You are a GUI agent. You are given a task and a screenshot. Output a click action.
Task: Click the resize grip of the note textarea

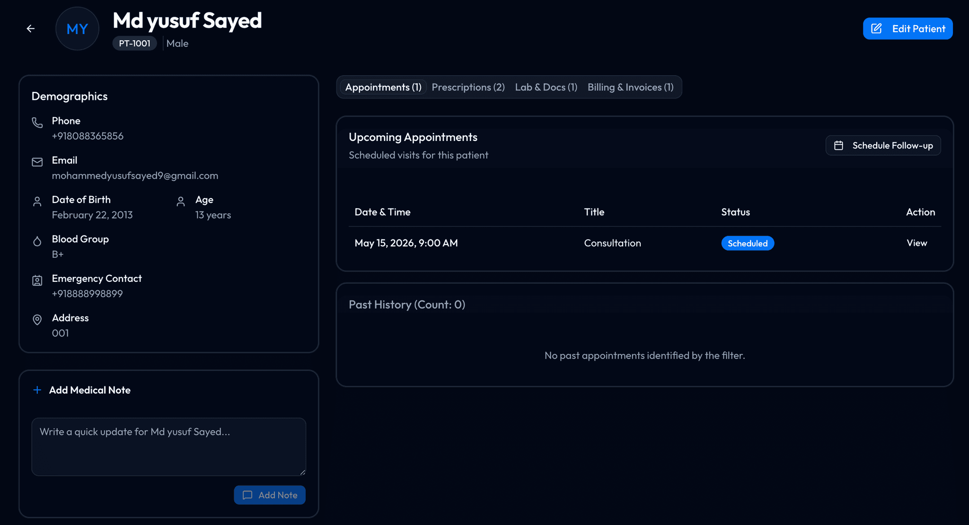(x=303, y=472)
